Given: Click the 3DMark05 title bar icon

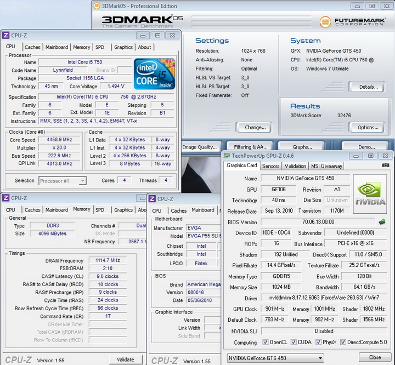Looking at the screenshot, I should (x=97, y=6).
